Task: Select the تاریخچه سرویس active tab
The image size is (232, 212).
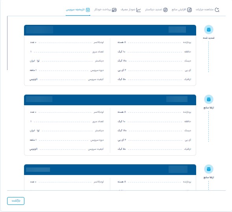Action: click(75, 9)
